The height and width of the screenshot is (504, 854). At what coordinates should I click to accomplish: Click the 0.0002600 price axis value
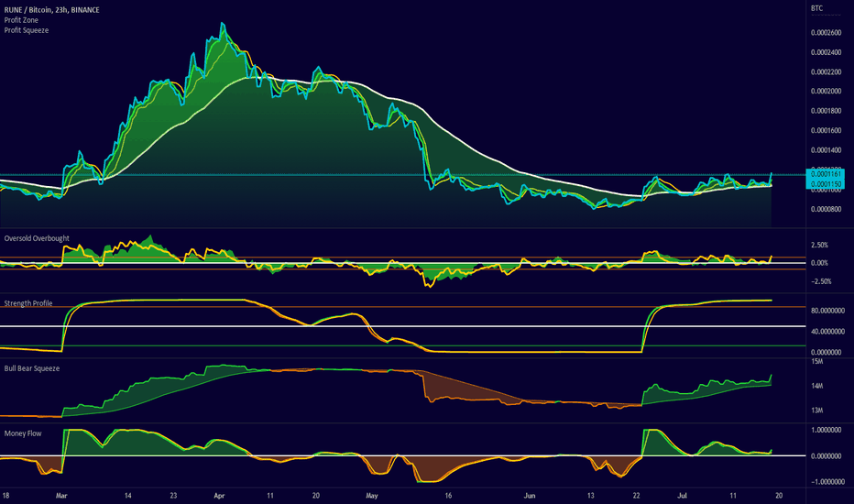826,33
